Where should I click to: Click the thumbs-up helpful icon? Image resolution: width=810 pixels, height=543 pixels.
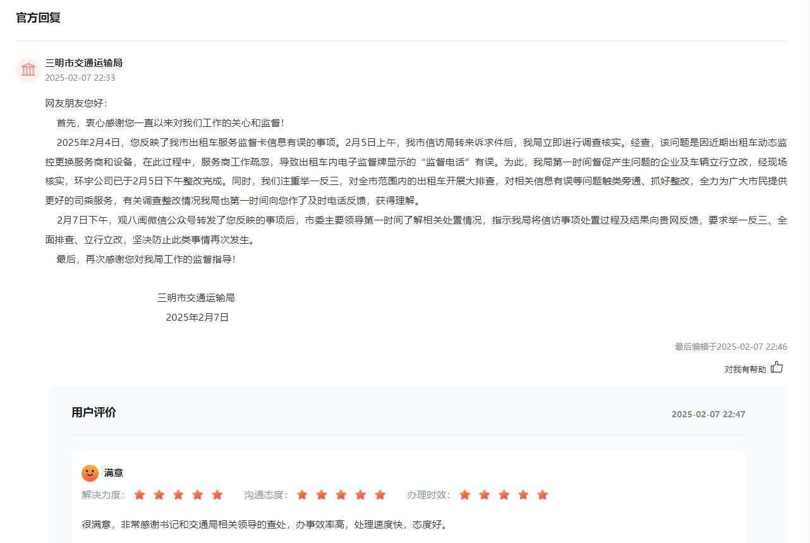tap(777, 367)
